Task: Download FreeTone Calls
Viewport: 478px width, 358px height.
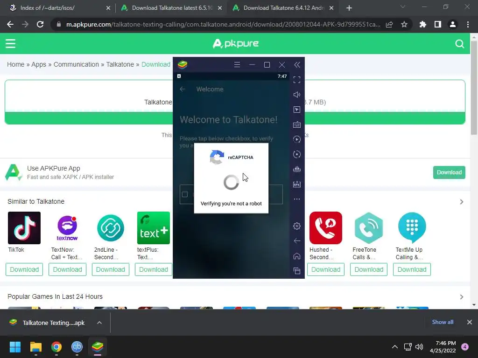Action: click(x=369, y=269)
